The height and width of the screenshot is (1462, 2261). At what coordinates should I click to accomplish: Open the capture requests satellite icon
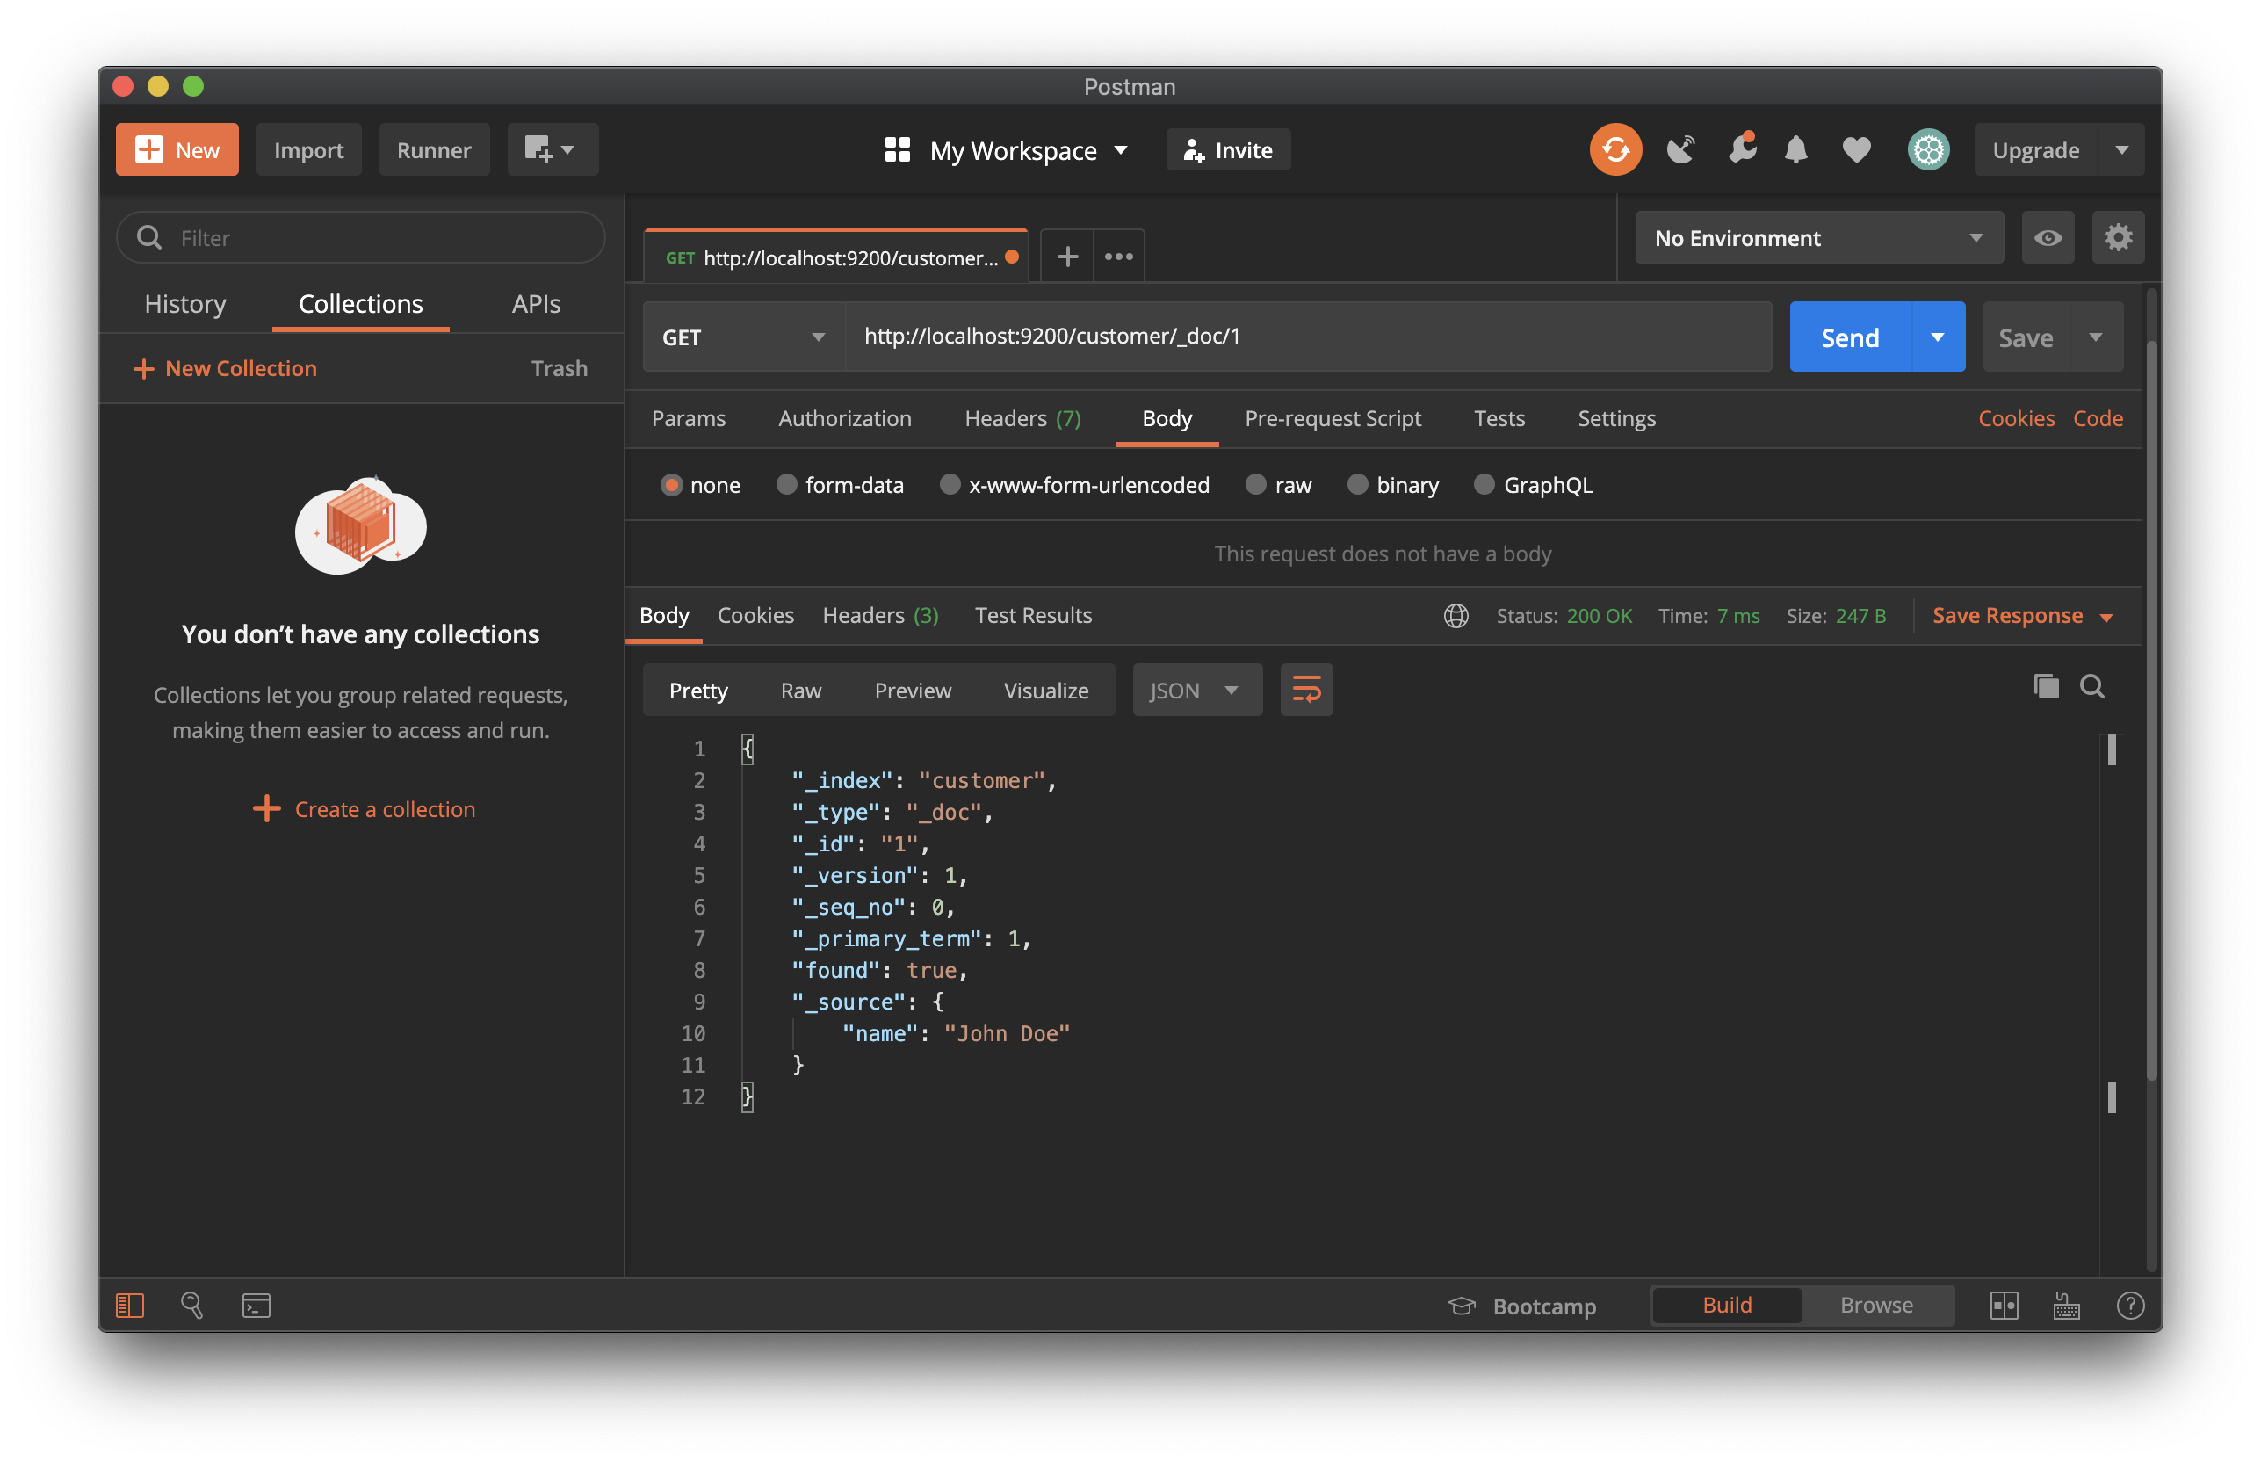[x=1679, y=150]
